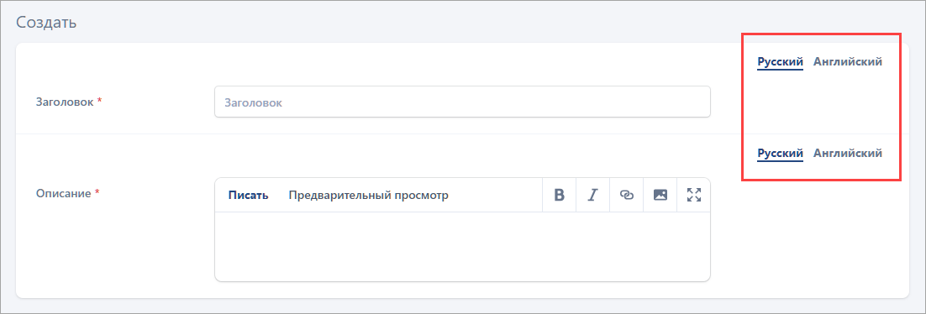Select Английский language for the Описание field
This screenshot has height=314, width=926.
848,153
